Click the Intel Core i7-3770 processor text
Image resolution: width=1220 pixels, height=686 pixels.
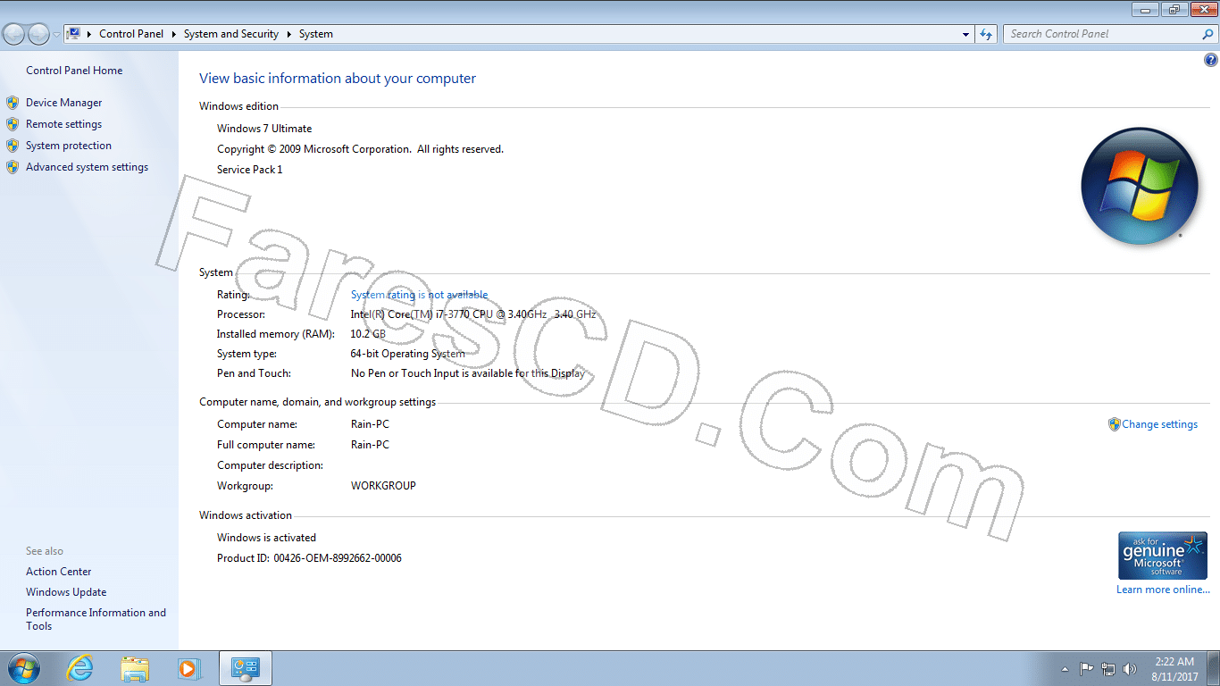tap(473, 314)
